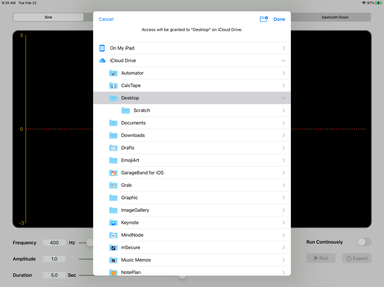The height and width of the screenshot is (287, 384).
Task: Expand the On My iPad chevron
Action: [x=284, y=48]
